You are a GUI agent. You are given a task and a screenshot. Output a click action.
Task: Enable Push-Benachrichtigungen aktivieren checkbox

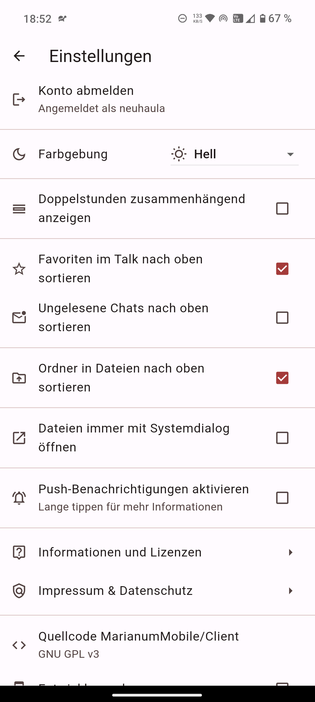[282, 498]
